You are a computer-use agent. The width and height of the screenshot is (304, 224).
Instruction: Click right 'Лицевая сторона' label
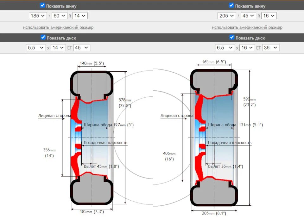coord(177,116)
